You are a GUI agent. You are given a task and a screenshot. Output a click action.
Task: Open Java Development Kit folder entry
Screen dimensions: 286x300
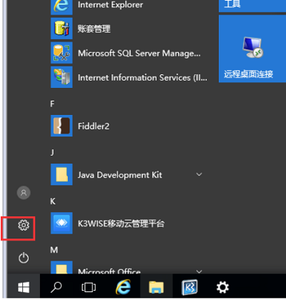(129, 174)
